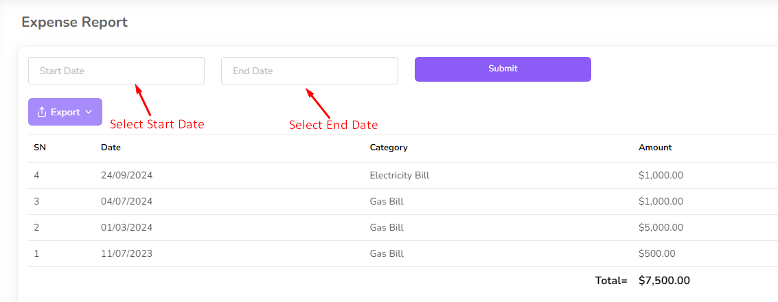
Task: Click the 04/07/2024 date cell
Action: [126, 202]
